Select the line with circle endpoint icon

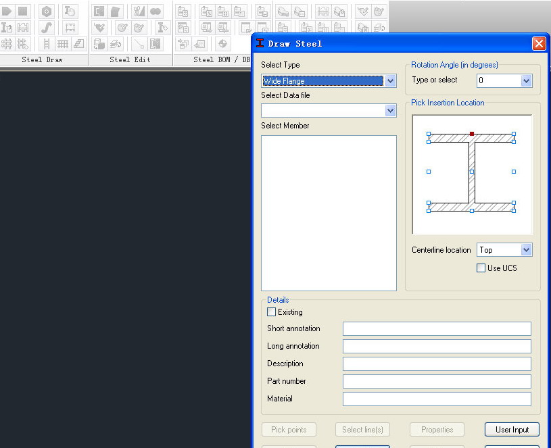[x=139, y=44]
